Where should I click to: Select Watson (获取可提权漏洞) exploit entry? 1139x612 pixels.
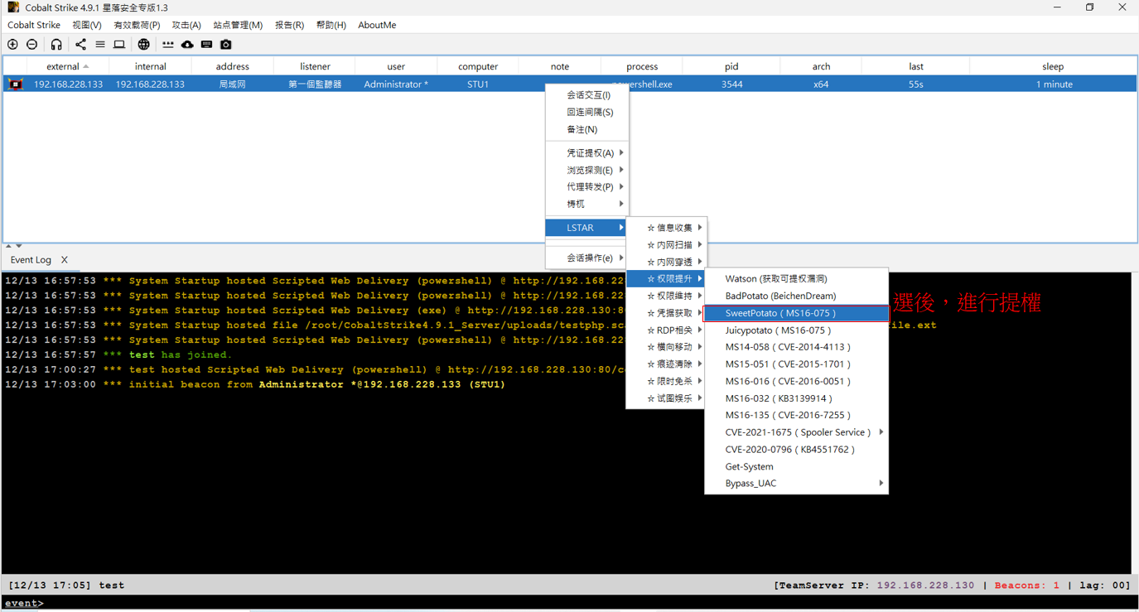tap(796, 279)
